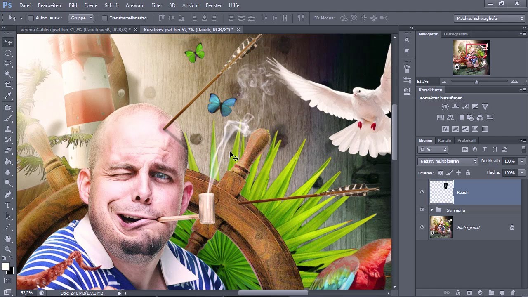528x297 pixels.
Task: Select the Zoom tool in the toolbox
Action: (x=8, y=249)
